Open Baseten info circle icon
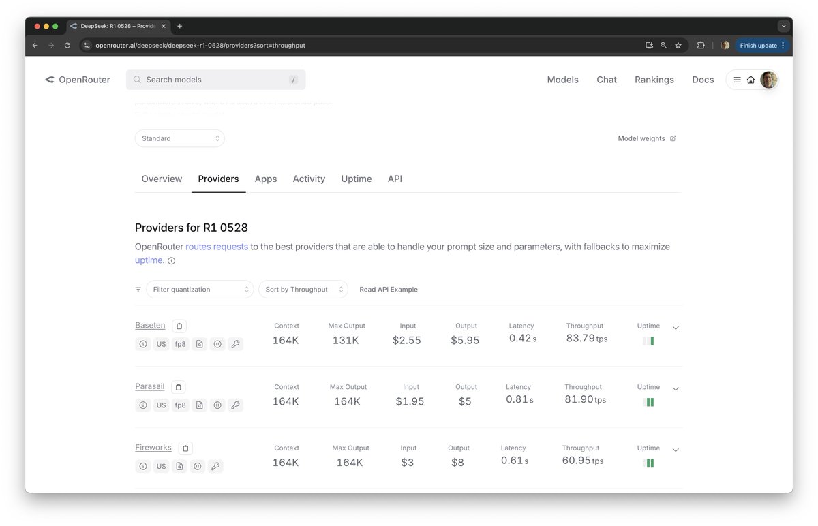This screenshot has width=818, height=526. pos(143,344)
